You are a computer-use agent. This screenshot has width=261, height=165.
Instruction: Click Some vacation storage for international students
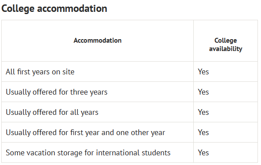(x=88, y=153)
